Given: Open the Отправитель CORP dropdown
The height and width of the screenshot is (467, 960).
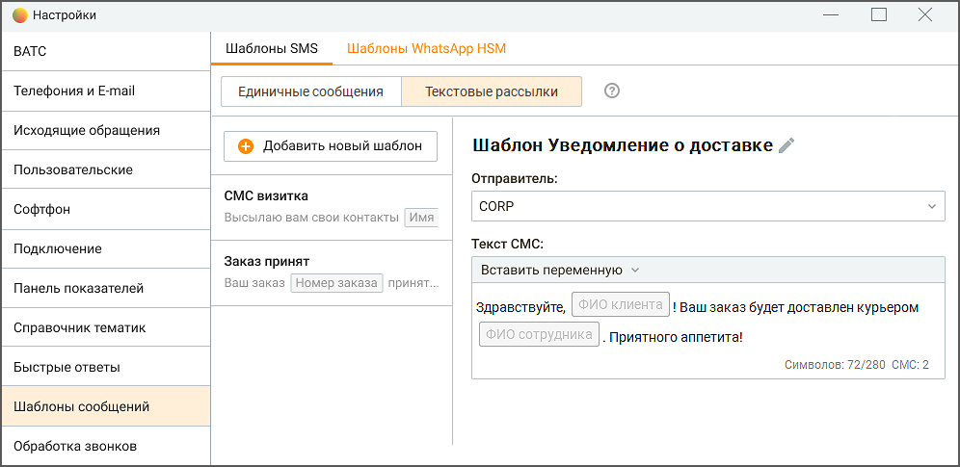Looking at the screenshot, I should click(707, 207).
